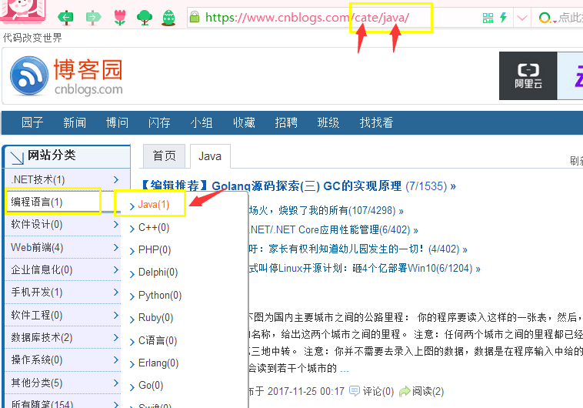Image resolution: width=583 pixels, height=408 pixels.
Task: Open 新闻 in navigation bar
Action: (x=75, y=122)
